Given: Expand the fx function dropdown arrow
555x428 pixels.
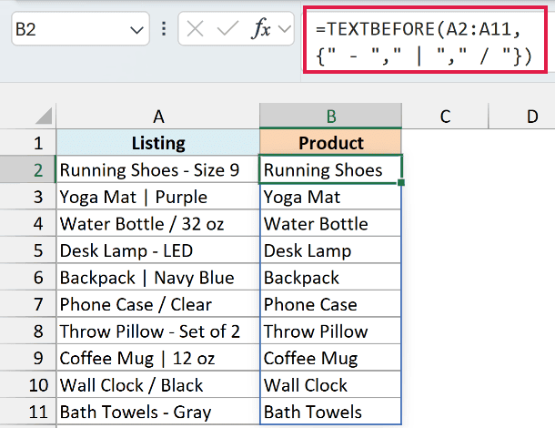Looking at the screenshot, I should 285,29.
